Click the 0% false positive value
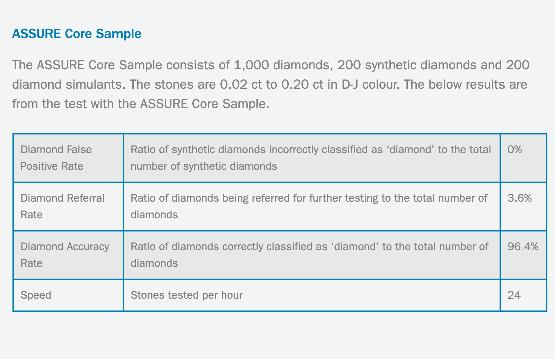 514,149
